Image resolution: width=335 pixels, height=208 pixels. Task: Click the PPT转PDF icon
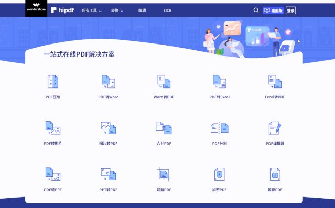click(x=109, y=174)
